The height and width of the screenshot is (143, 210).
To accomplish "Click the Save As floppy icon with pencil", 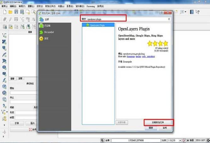I will tap(22, 12).
